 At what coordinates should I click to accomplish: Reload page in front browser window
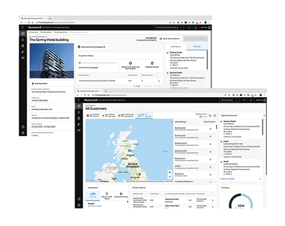[85, 95]
